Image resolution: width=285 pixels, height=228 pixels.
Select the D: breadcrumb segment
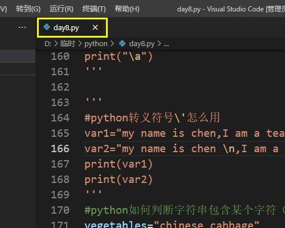point(48,44)
